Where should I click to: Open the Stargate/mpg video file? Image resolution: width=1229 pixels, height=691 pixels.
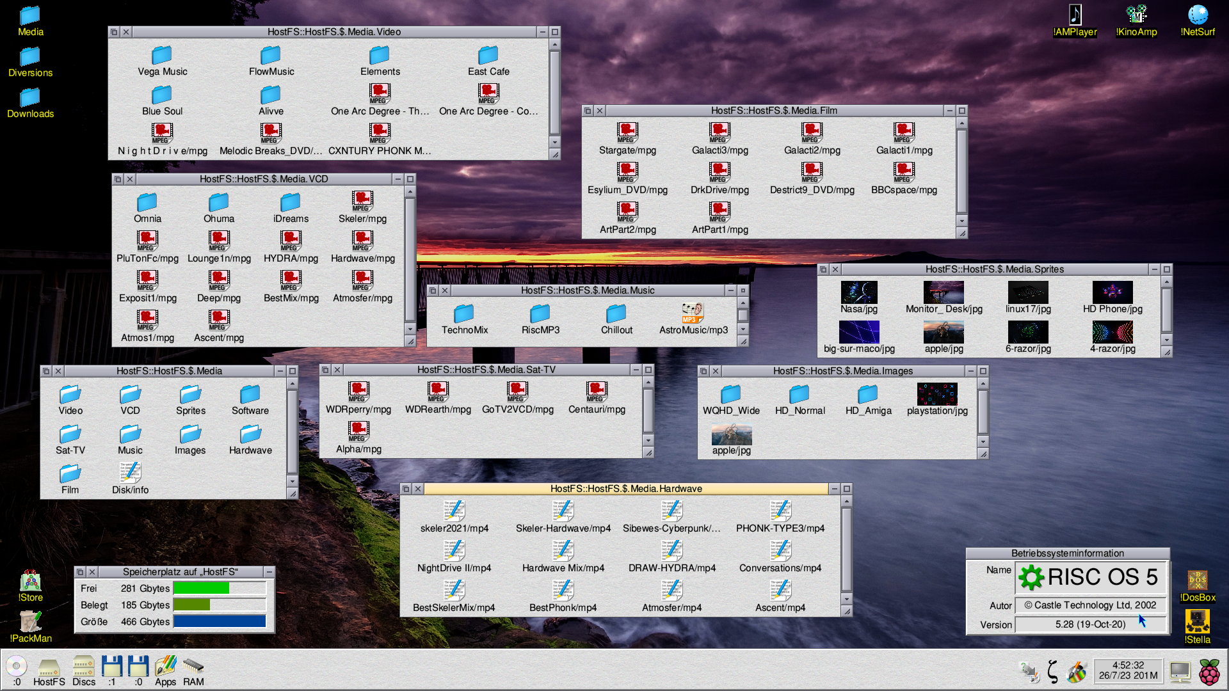click(x=627, y=133)
